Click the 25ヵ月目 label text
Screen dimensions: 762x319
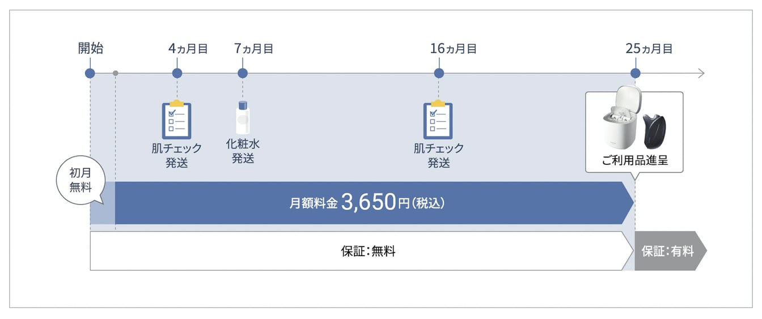[x=649, y=49]
